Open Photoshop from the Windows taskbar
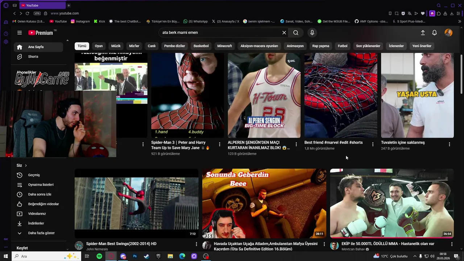464x261 pixels. point(135,256)
